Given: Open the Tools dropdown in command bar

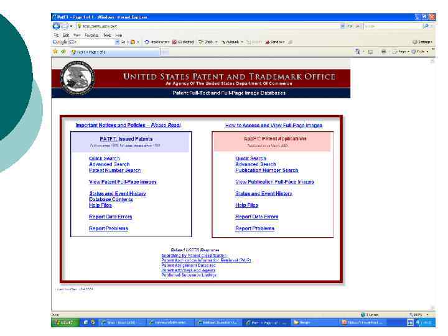Looking at the screenshot, I should [x=420, y=52].
